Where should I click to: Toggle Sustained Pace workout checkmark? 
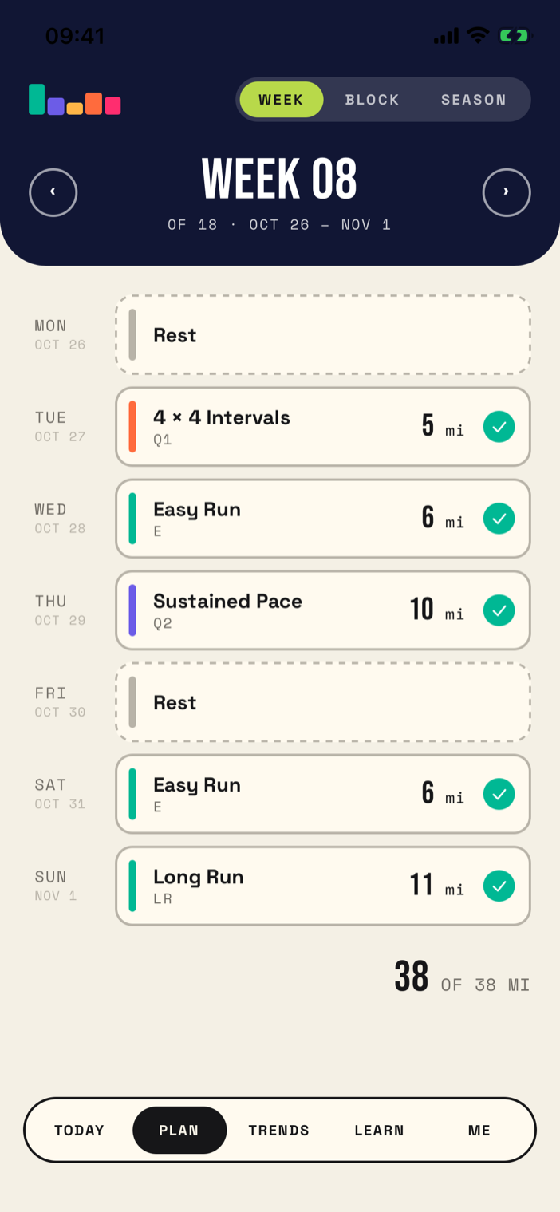click(x=499, y=610)
